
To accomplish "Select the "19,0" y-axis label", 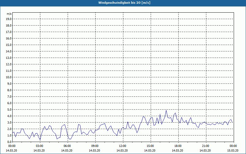I will pos(9,19).
